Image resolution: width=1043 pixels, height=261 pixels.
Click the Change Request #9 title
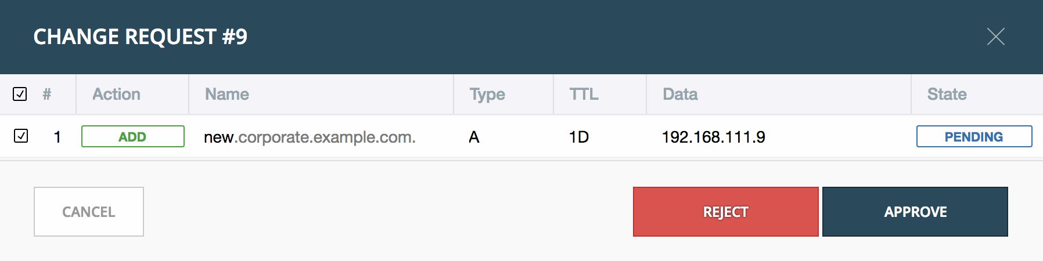141,37
